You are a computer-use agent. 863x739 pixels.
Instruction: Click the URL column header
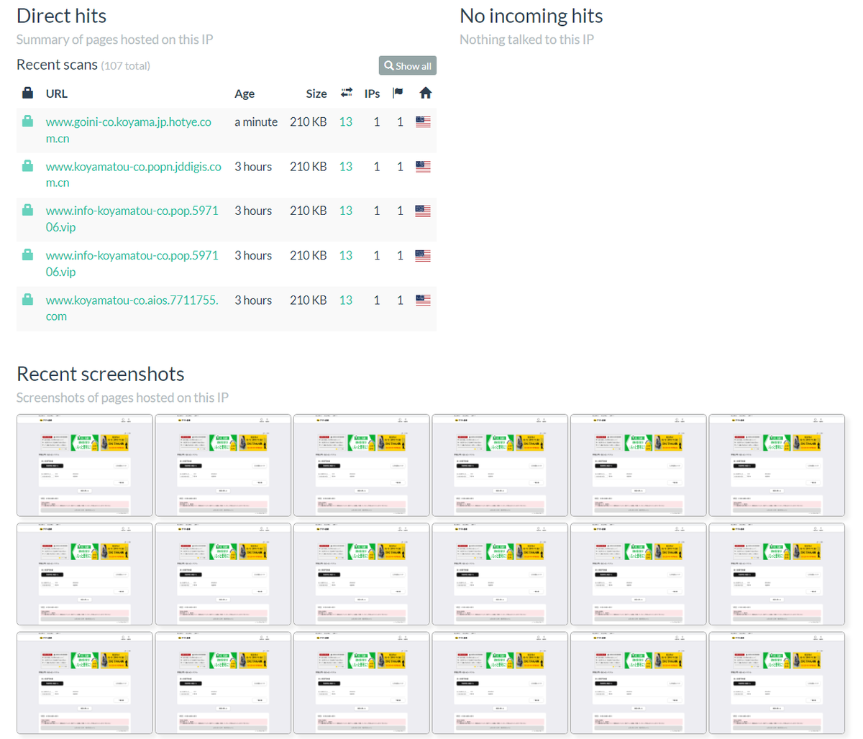57,93
